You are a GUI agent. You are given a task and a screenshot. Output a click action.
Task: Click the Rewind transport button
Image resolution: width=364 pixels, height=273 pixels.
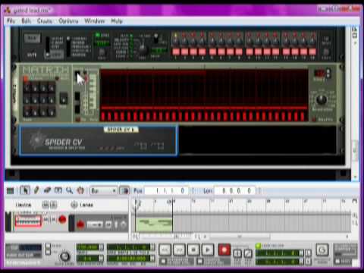tap(165, 250)
